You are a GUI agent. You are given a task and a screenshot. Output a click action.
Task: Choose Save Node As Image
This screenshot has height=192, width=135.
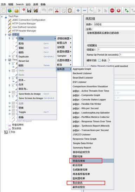[37, 94]
